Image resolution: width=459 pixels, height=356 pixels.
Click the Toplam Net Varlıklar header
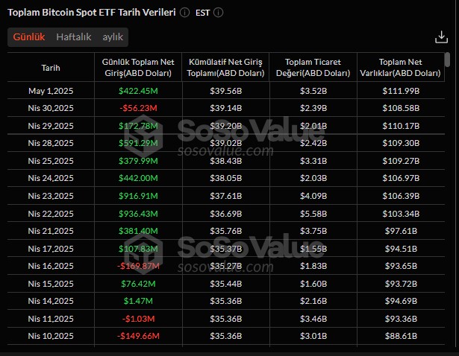tap(401, 68)
